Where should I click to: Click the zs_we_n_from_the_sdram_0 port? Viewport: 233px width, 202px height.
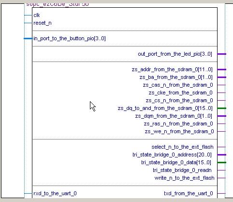click(179, 131)
